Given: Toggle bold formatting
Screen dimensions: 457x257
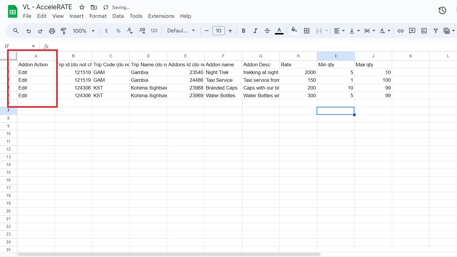Looking at the screenshot, I should [x=243, y=31].
